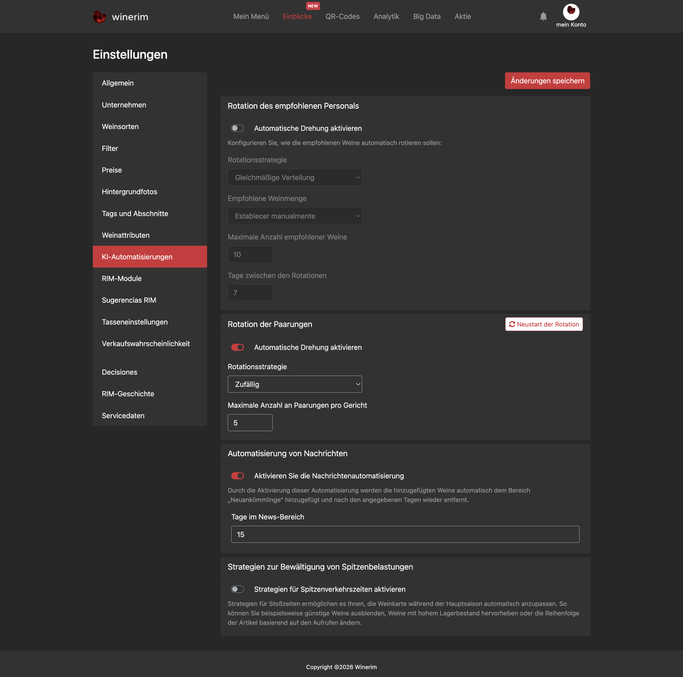The image size is (683, 677).
Task: Open Servicedaten in the sidebar
Action: (150, 416)
